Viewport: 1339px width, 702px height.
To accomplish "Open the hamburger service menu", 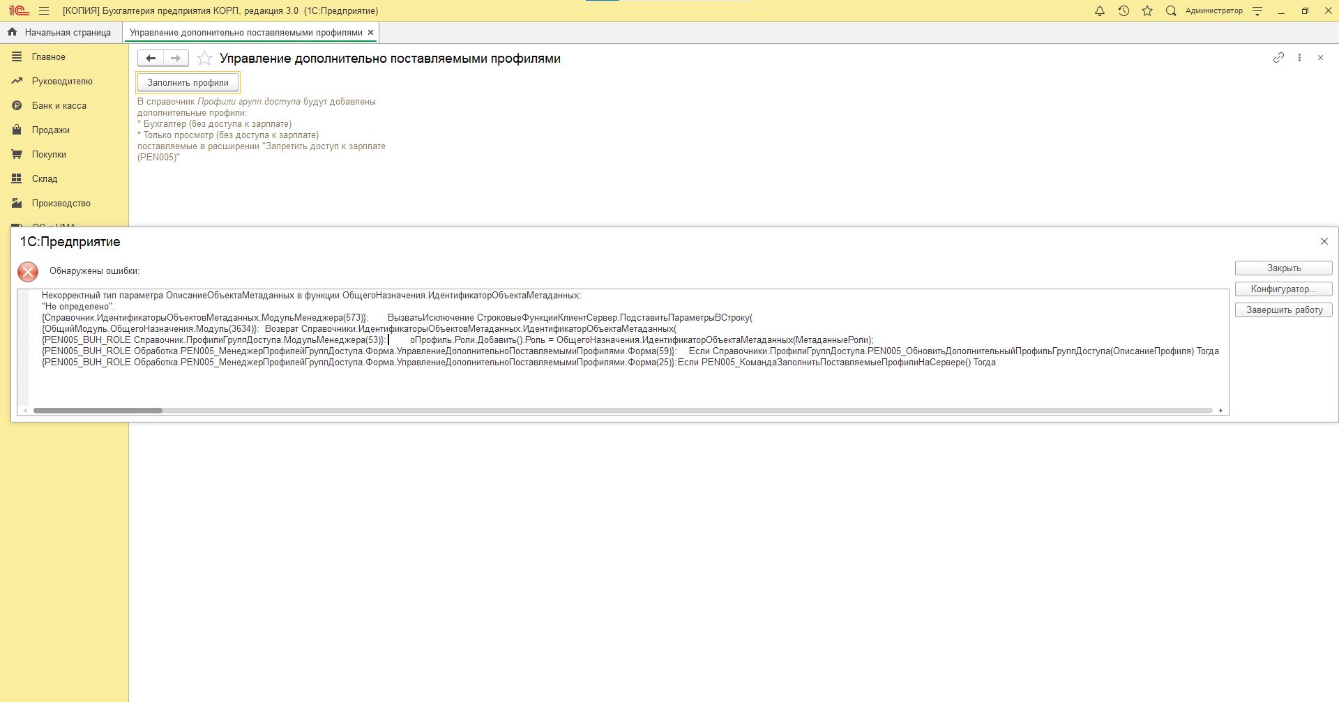I will (44, 11).
